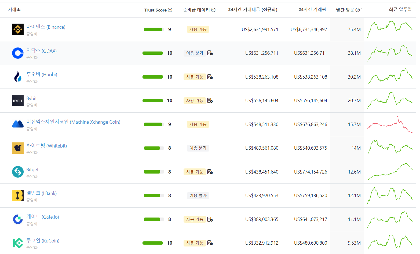Click the Bybit logo icon
The image size is (420, 254).
tap(18, 101)
